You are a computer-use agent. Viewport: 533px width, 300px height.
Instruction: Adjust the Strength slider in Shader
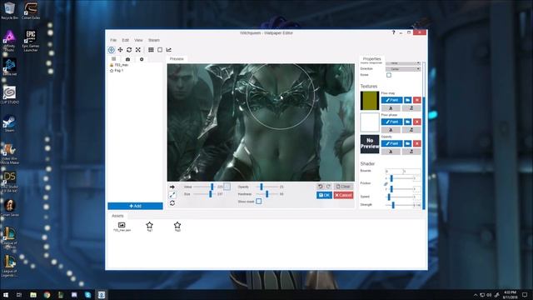tap(399, 205)
